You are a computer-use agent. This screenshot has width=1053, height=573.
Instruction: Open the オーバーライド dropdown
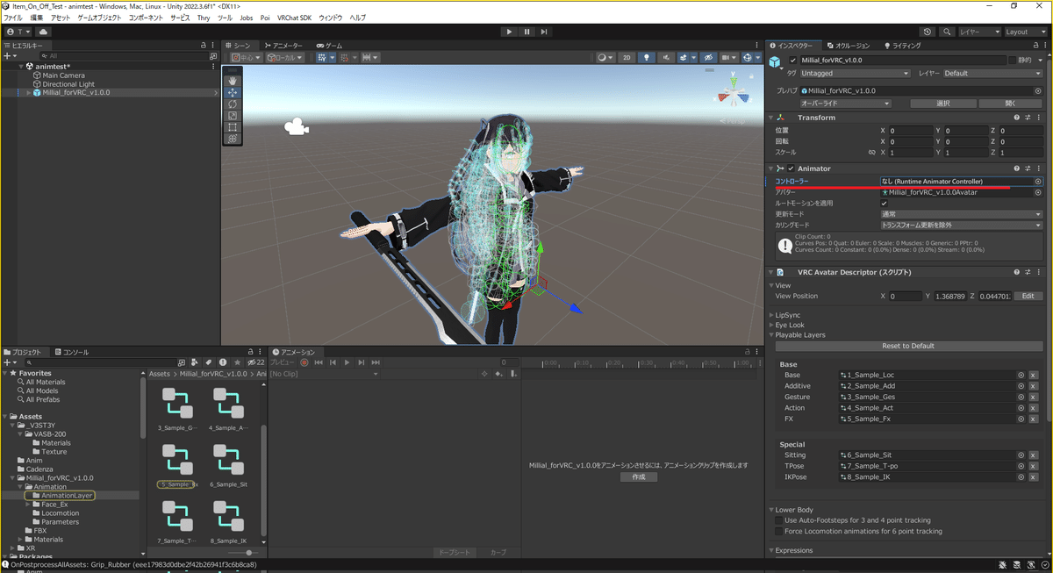pyautogui.click(x=845, y=104)
